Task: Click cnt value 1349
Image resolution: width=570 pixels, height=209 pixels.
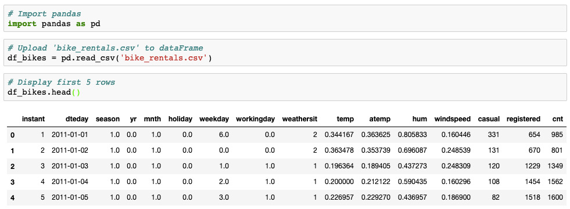Action: [555, 166]
